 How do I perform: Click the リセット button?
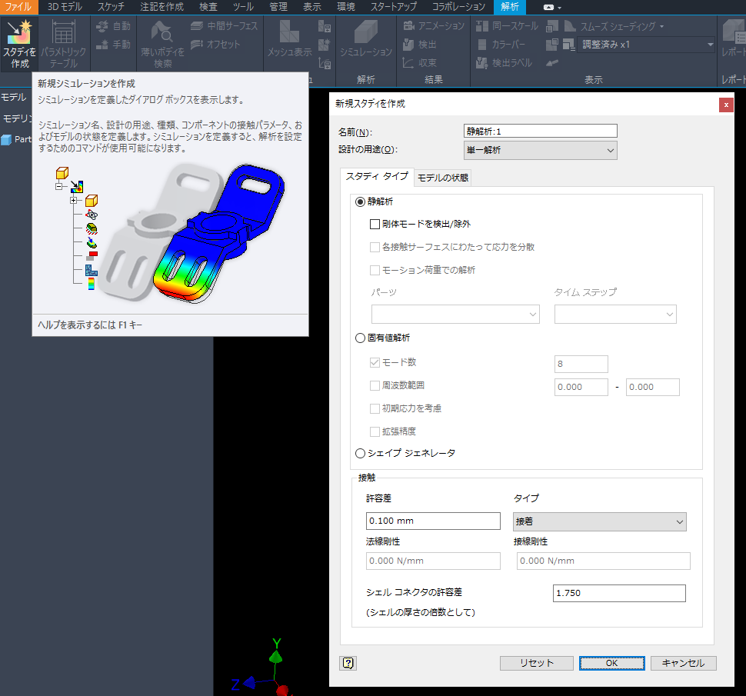[536, 663]
